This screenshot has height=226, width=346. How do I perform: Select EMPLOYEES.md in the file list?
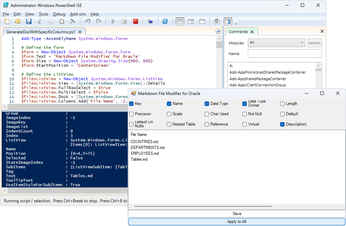(x=145, y=153)
